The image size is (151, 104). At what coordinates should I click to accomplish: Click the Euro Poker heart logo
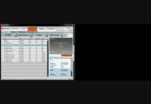coord(3,29)
